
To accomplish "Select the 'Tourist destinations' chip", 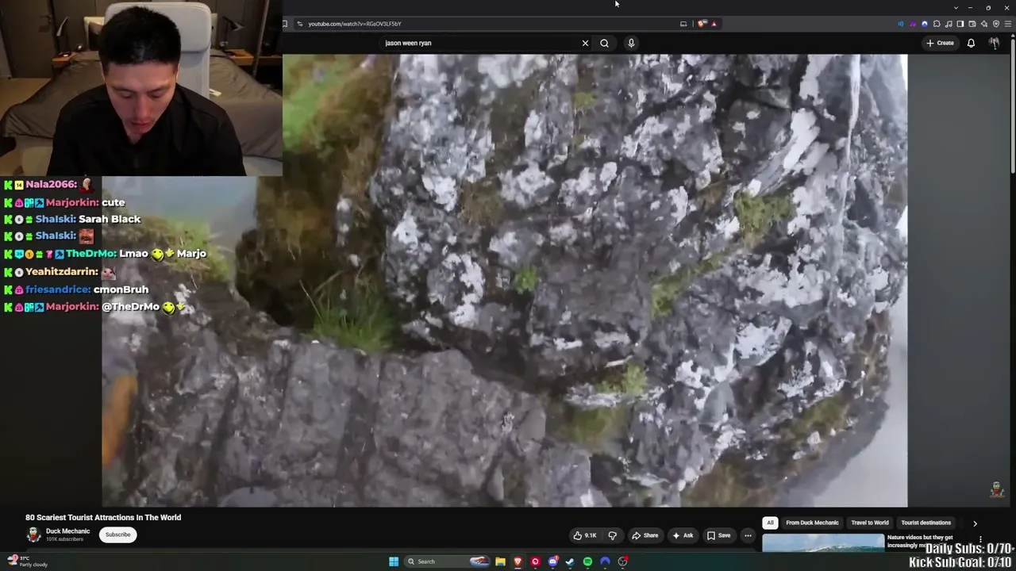I will pos(926,523).
